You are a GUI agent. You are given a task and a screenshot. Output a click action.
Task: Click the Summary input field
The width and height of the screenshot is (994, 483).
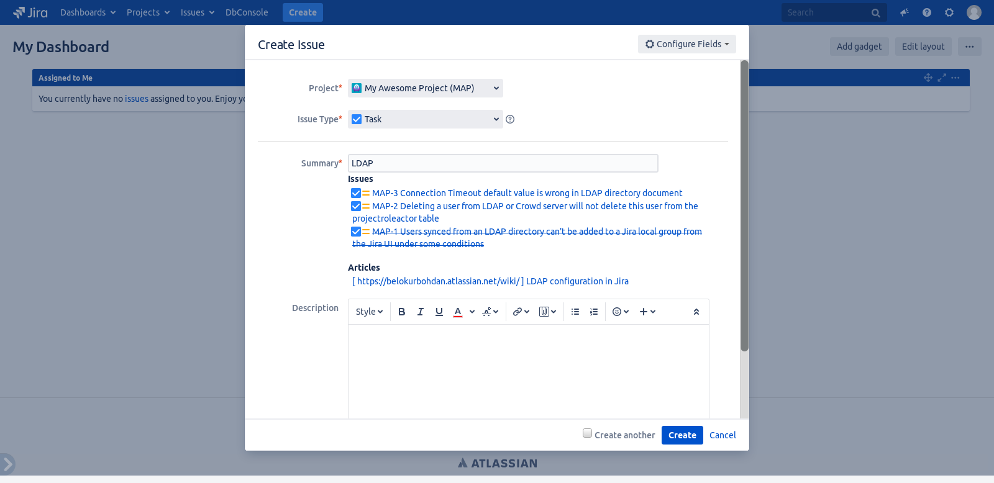(x=503, y=163)
